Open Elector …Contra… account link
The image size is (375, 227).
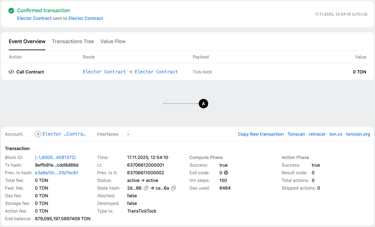click(x=64, y=134)
